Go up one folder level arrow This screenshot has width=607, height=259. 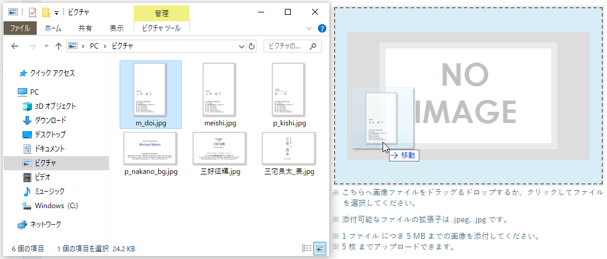59,46
